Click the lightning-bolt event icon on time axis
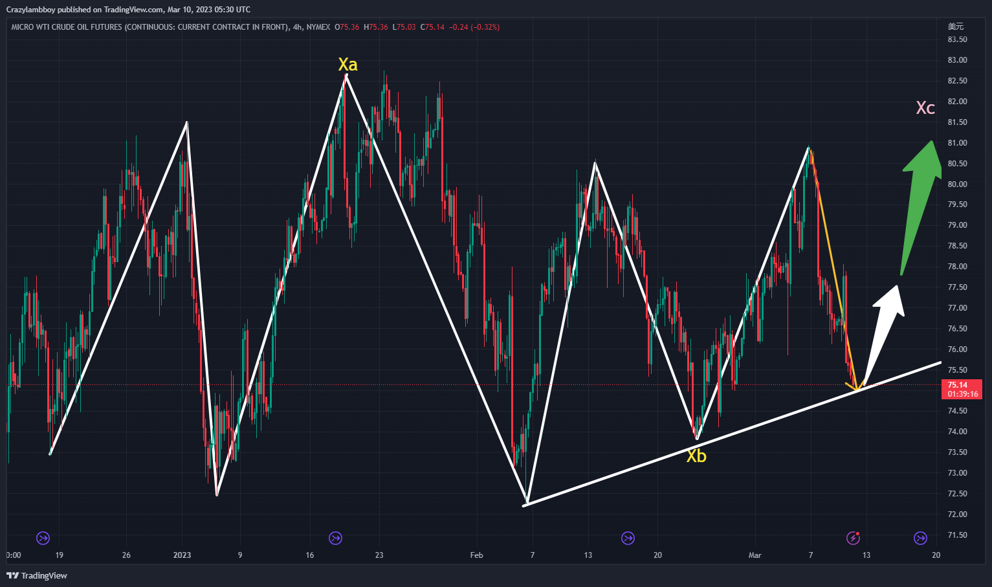This screenshot has height=587, width=992. coord(854,538)
